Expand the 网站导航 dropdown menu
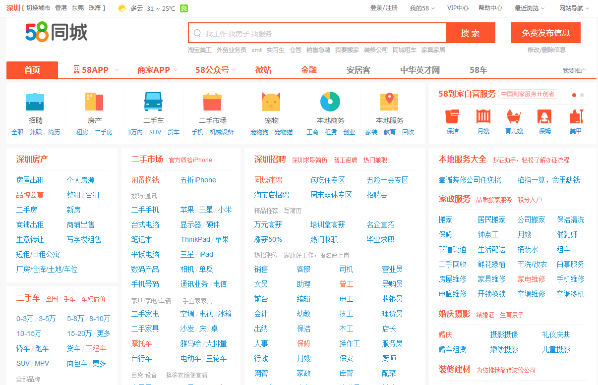 pos(574,8)
